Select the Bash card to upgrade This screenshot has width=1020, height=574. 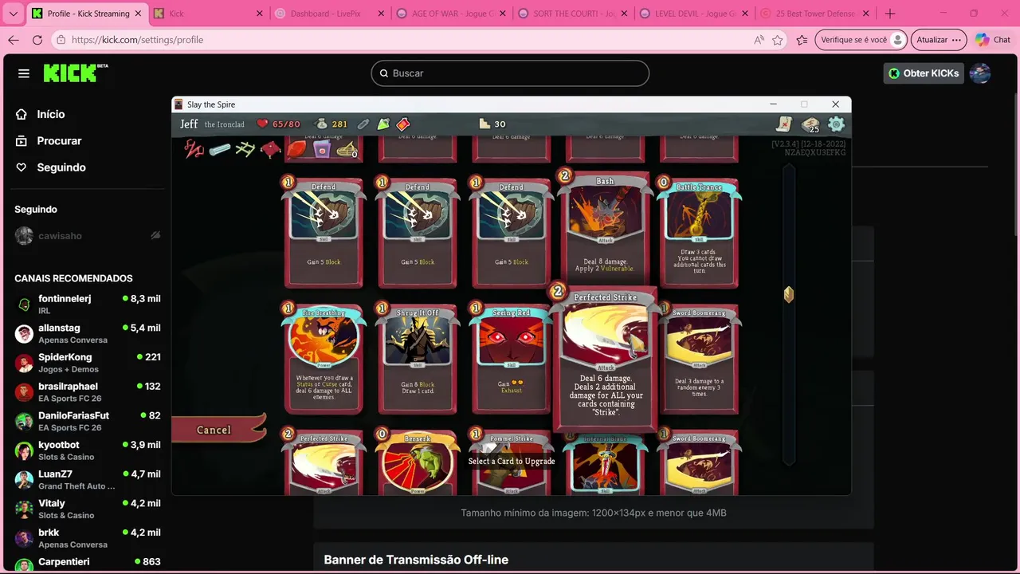point(605,230)
